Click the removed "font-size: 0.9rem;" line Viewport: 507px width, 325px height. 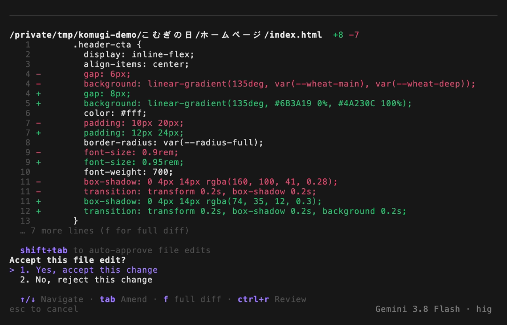(x=131, y=153)
